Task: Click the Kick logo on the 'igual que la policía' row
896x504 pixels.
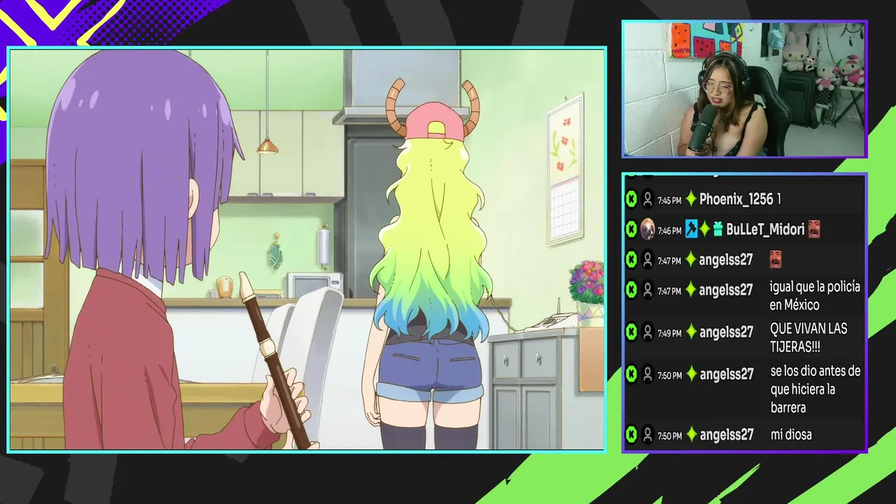Action: click(x=631, y=289)
